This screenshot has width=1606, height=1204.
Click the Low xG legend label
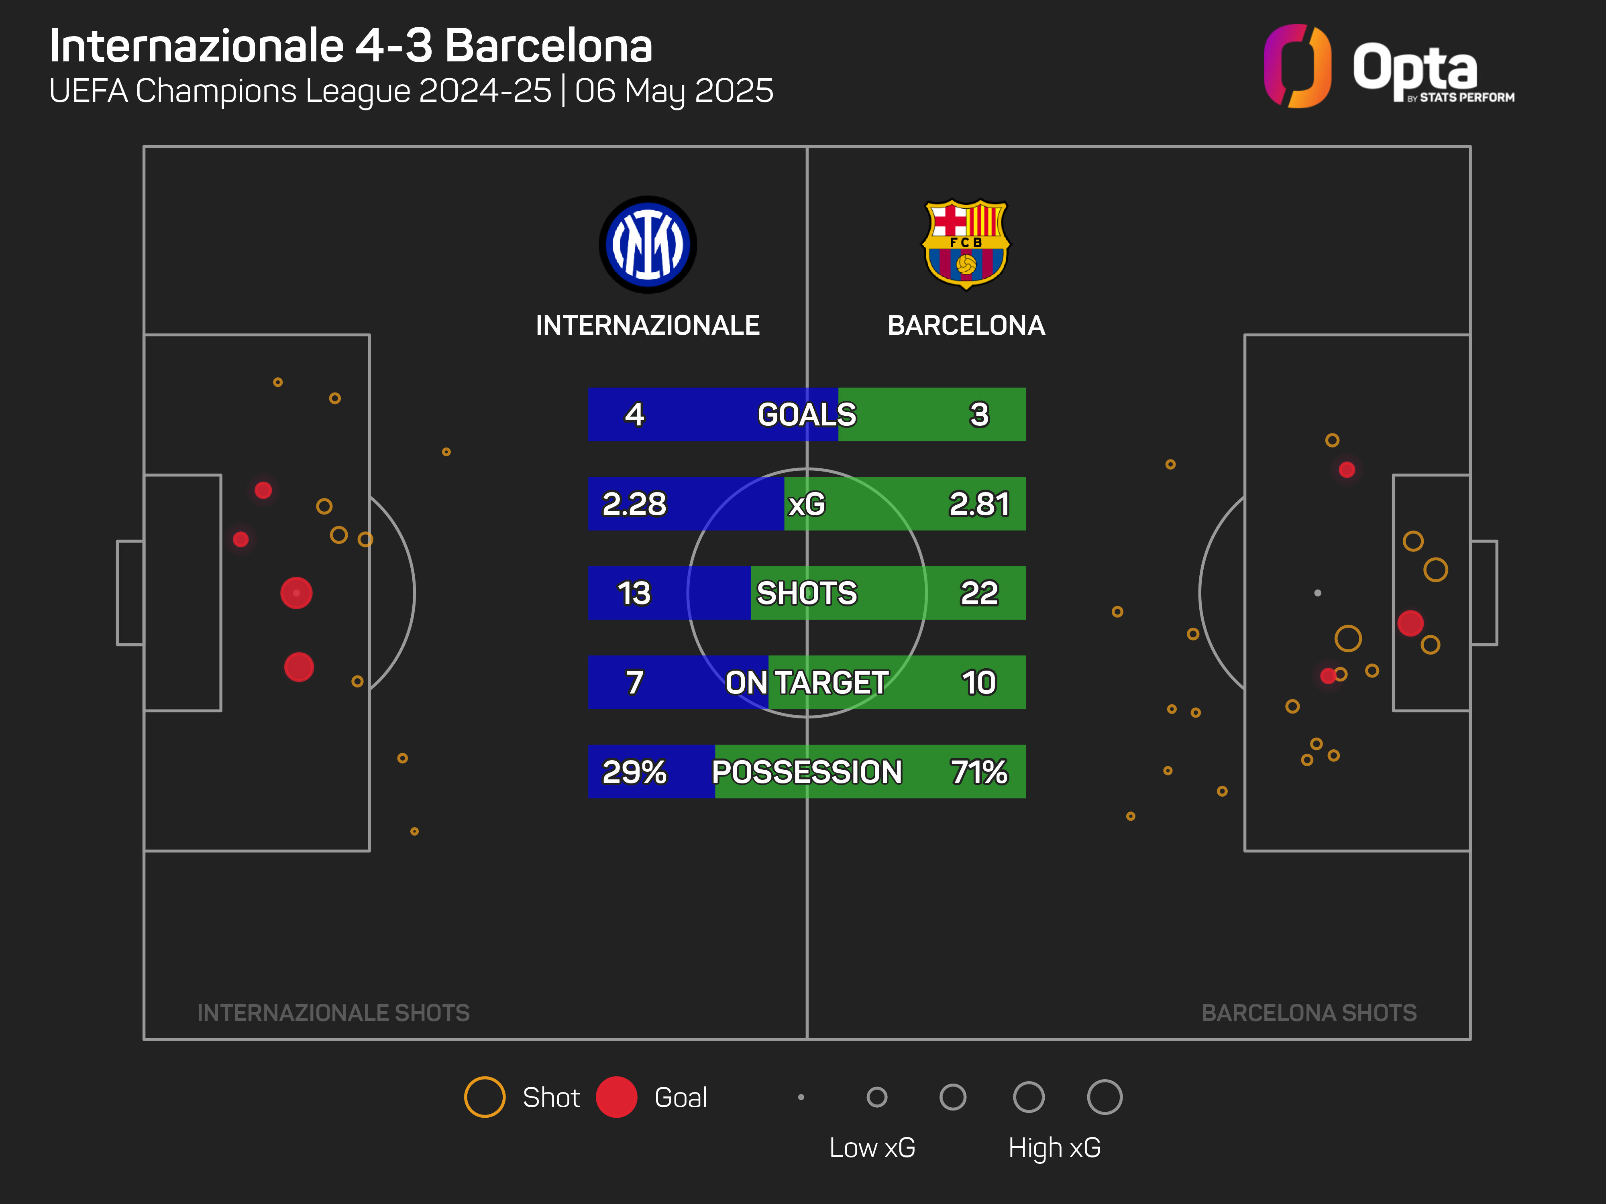click(x=872, y=1147)
